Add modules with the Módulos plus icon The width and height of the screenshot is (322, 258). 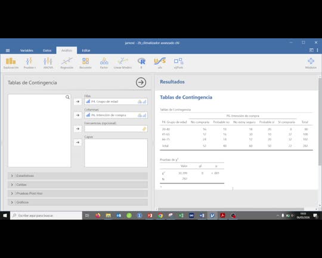(311, 63)
